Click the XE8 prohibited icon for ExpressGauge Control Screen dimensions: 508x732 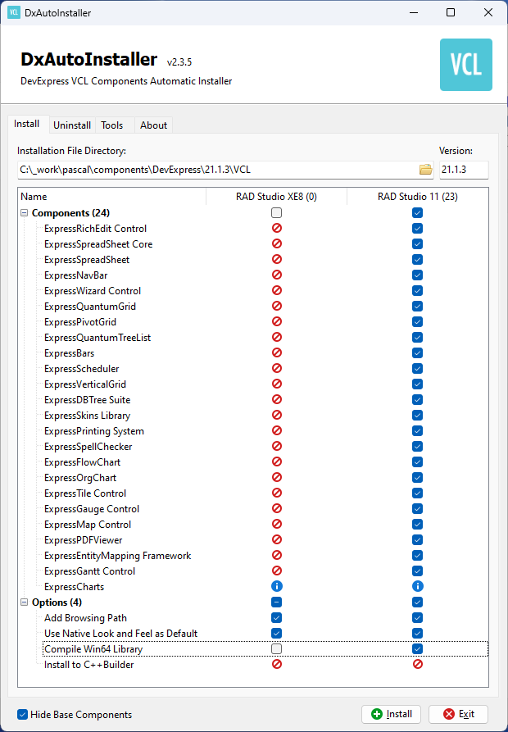(x=277, y=508)
